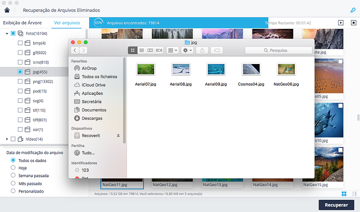
Task: Resume the scan with play button
Action: coord(341,23)
